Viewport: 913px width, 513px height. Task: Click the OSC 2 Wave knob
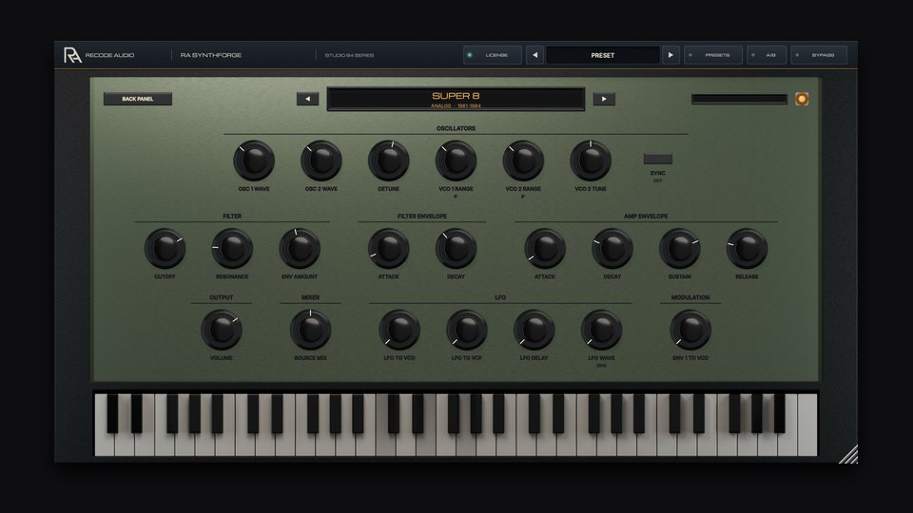(321, 161)
